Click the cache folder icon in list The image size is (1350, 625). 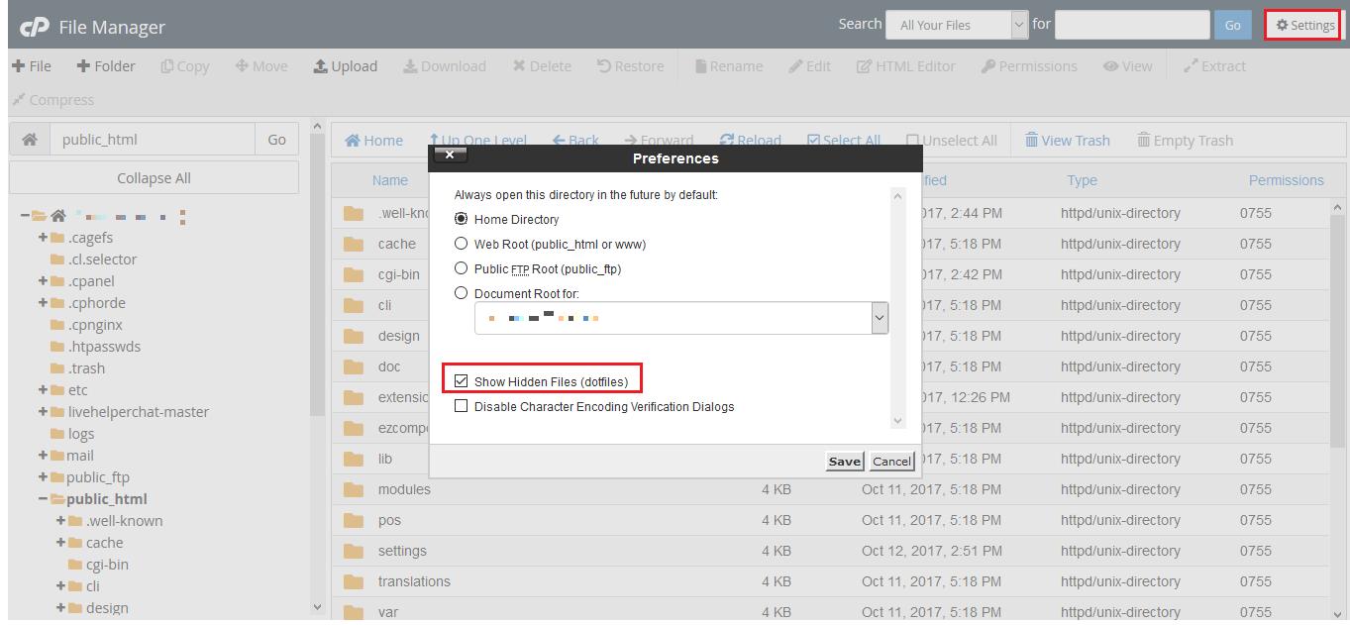(x=354, y=244)
